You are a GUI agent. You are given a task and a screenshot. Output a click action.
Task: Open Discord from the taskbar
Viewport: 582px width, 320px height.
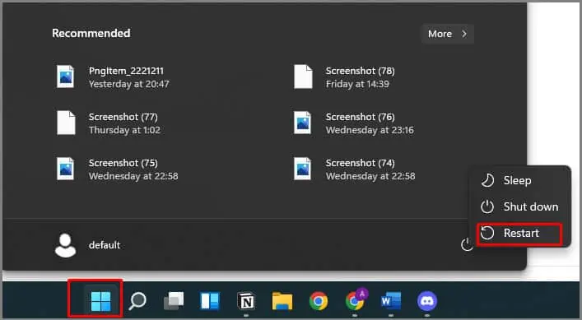pyautogui.click(x=427, y=301)
